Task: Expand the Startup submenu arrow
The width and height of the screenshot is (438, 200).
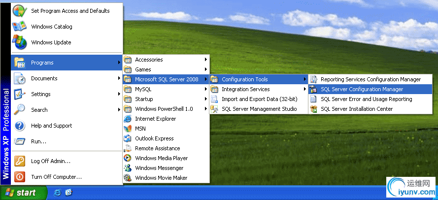Action: (x=206, y=99)
